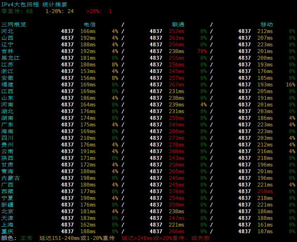Click 161ms value in 上海 row
This screenshot has width=297, height=242.
(x=265, y=224)
